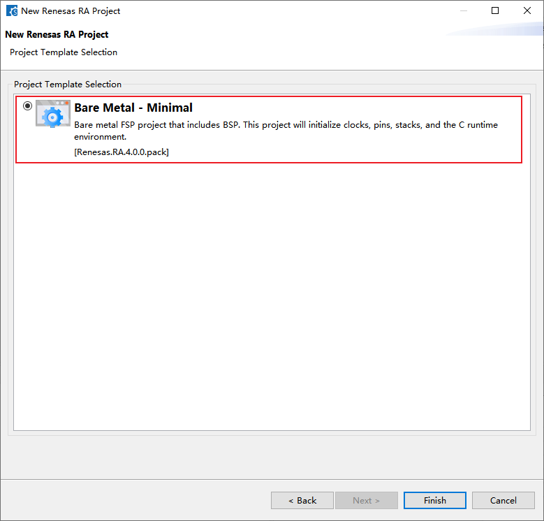Click the Bare metal FSP project description
This screenshot has width=544, height=521.
[x=286, y=131]
